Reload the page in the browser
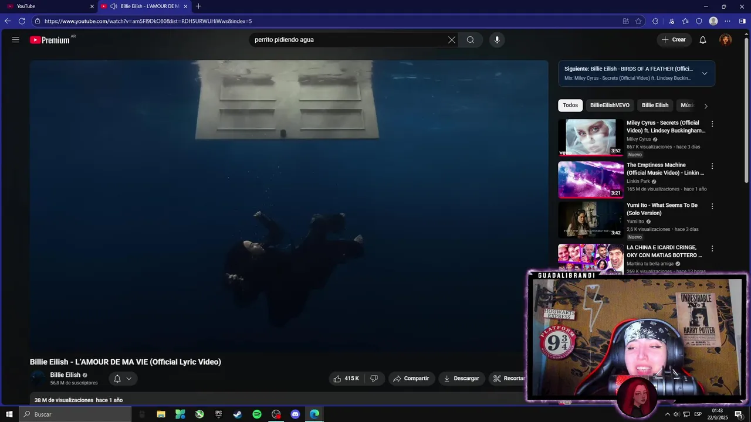 point(22,21)
